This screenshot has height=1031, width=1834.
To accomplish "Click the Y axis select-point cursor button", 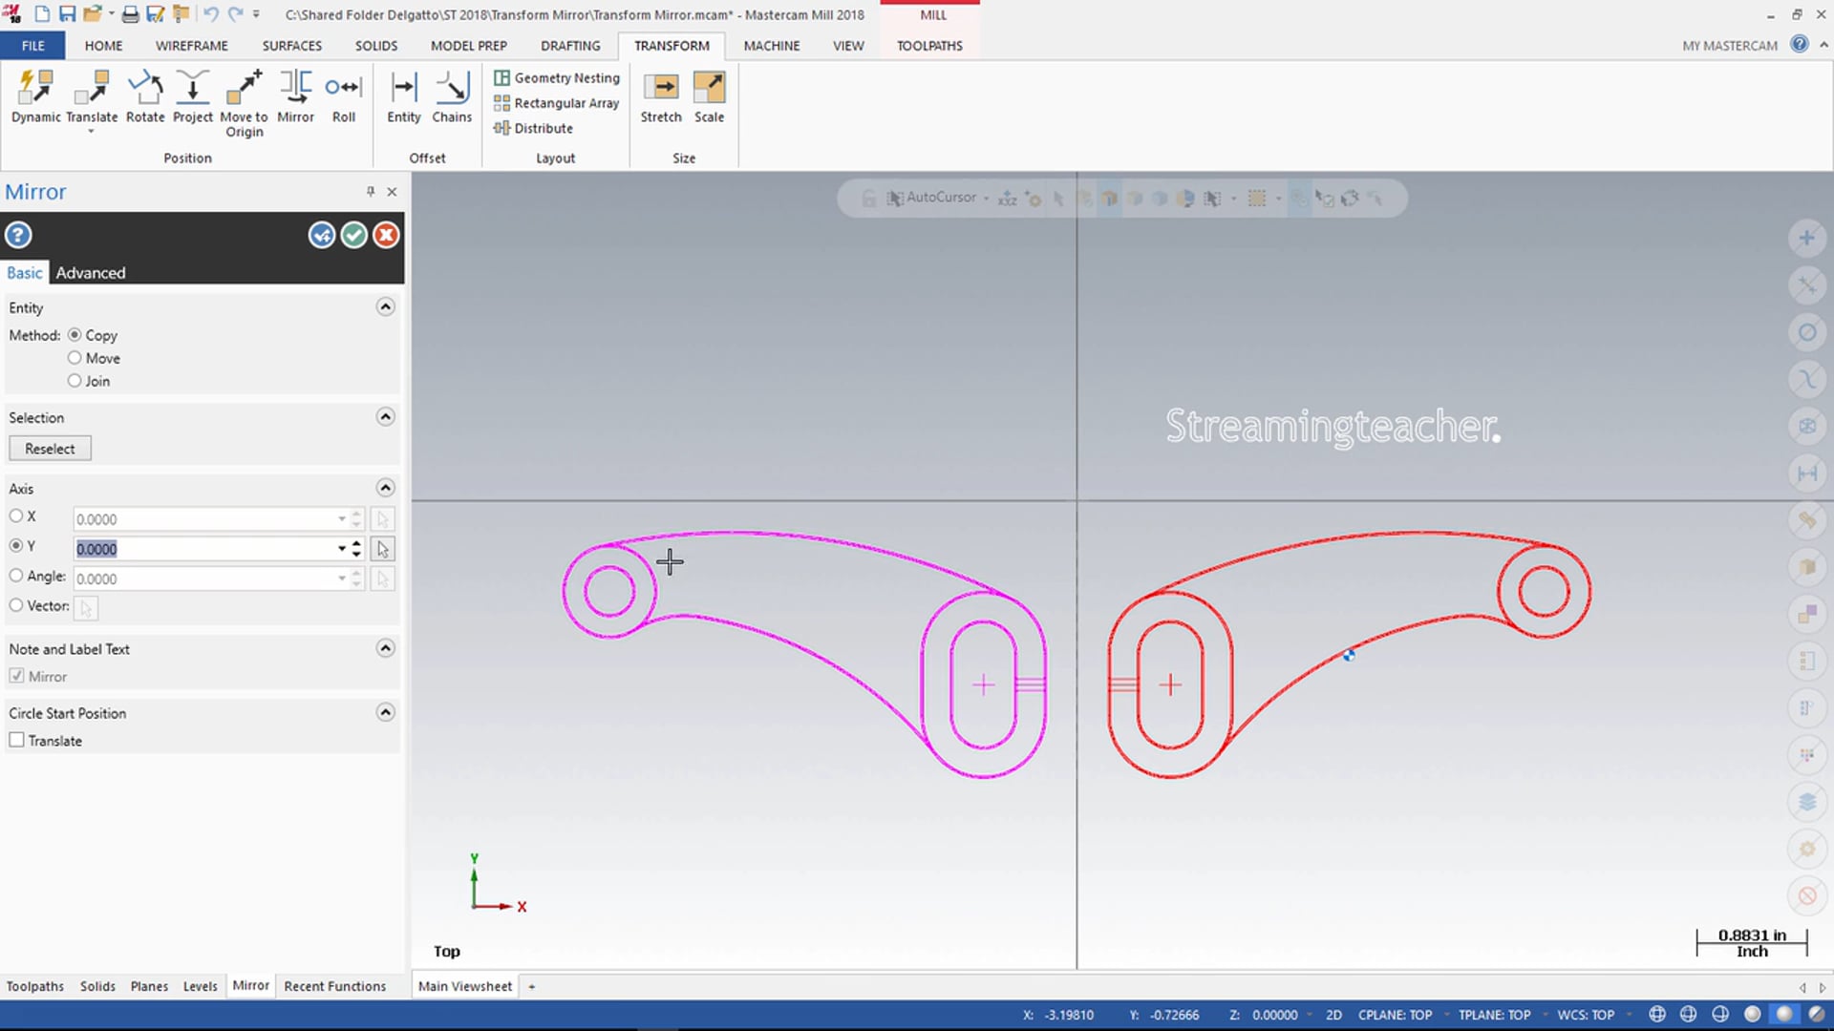I will 383,549.
